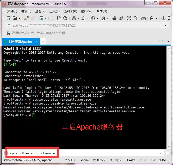Click the New session icon
The height and width of the screenshot is (165, 173).
pyautogui.click(x=9, y=18)
